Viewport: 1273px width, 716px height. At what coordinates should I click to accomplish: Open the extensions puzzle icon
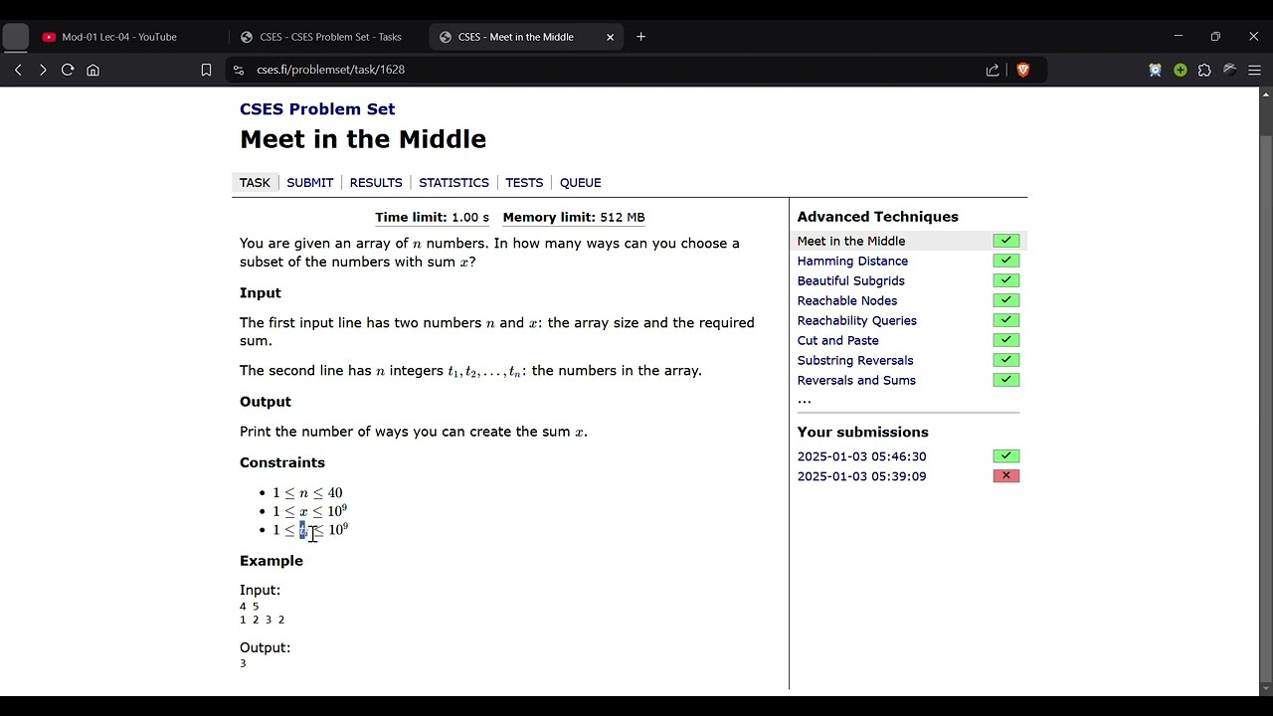point(1204,70)
